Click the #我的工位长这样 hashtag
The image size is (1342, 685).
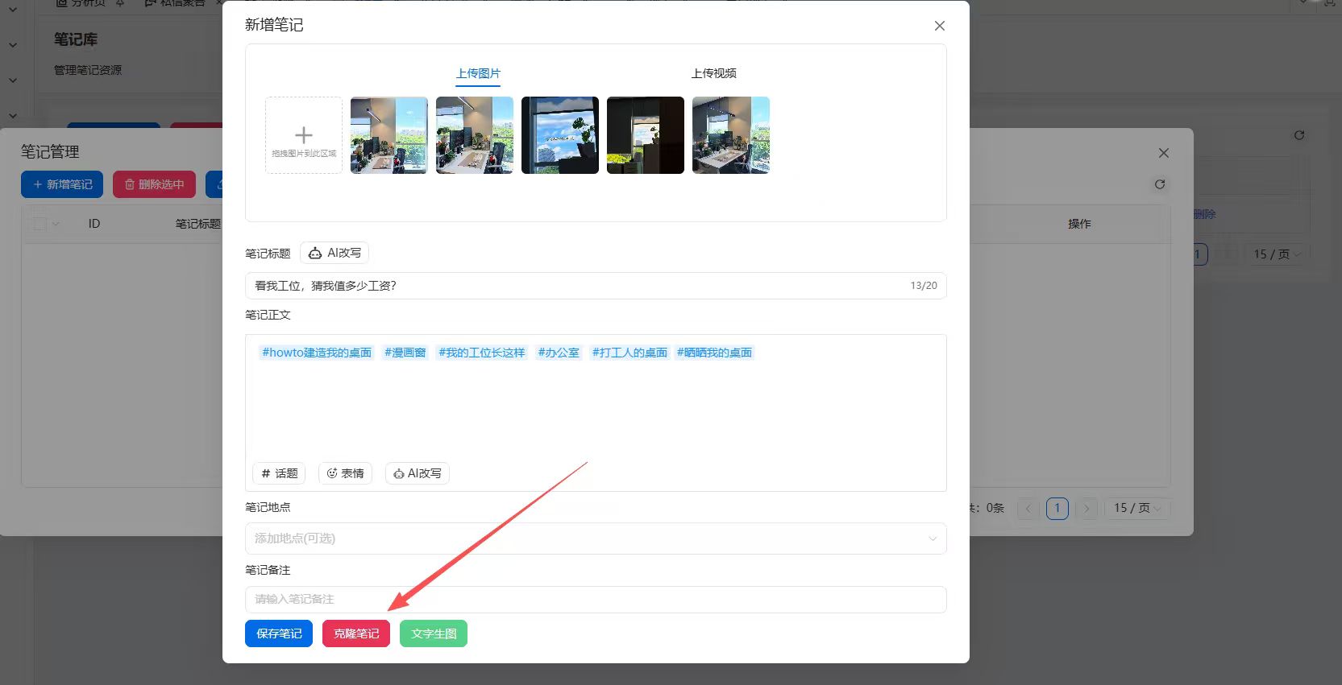coord(481,353)
